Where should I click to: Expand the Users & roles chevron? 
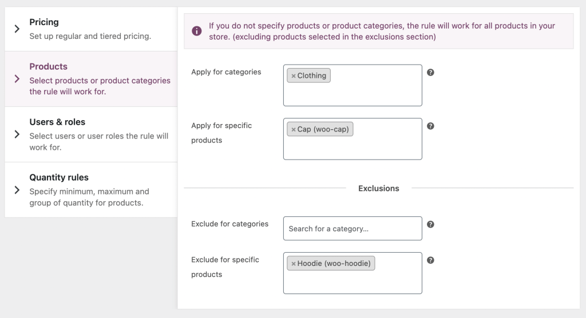pos(17,135)
